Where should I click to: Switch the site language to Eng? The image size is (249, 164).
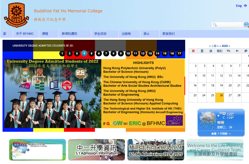point(239,6)
